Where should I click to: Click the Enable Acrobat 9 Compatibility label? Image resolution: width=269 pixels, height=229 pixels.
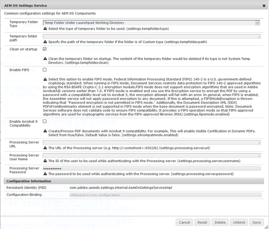[x=24, y=123]
